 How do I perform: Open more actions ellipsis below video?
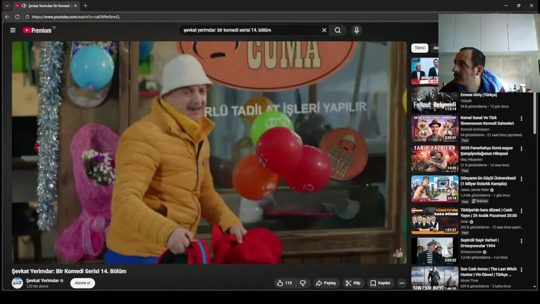(402, 283)
